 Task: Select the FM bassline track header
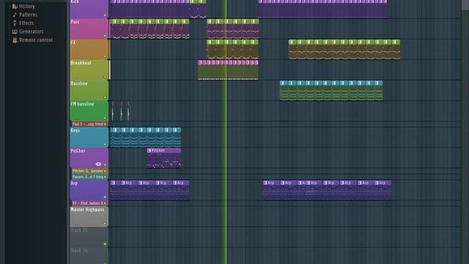89,111
